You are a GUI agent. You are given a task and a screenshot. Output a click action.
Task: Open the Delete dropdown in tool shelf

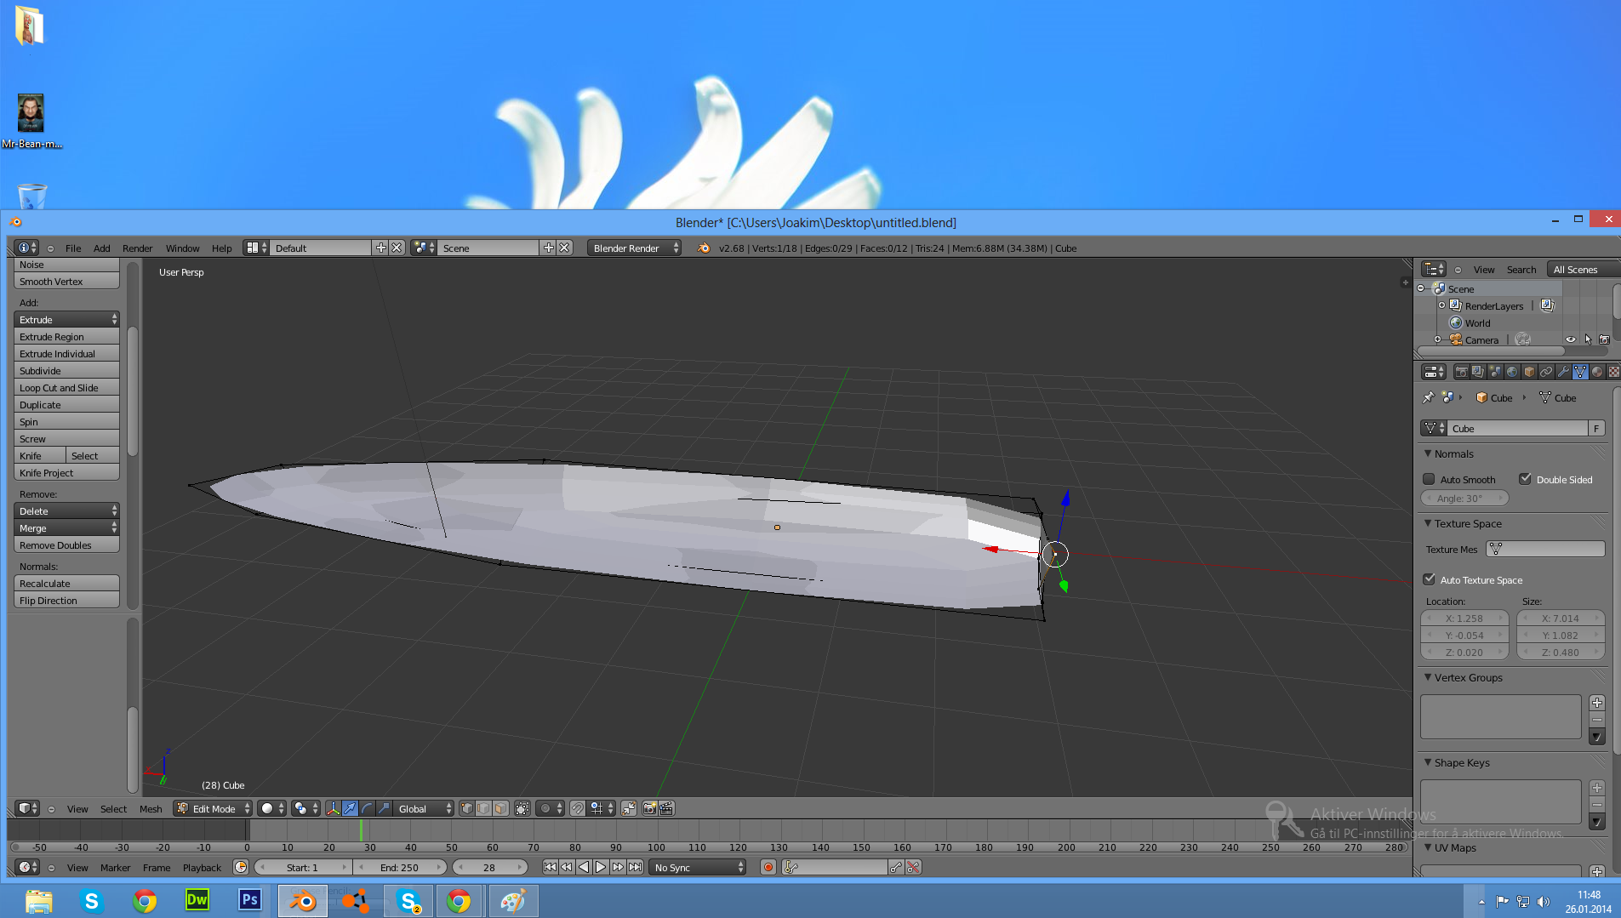tap(66, 510)
